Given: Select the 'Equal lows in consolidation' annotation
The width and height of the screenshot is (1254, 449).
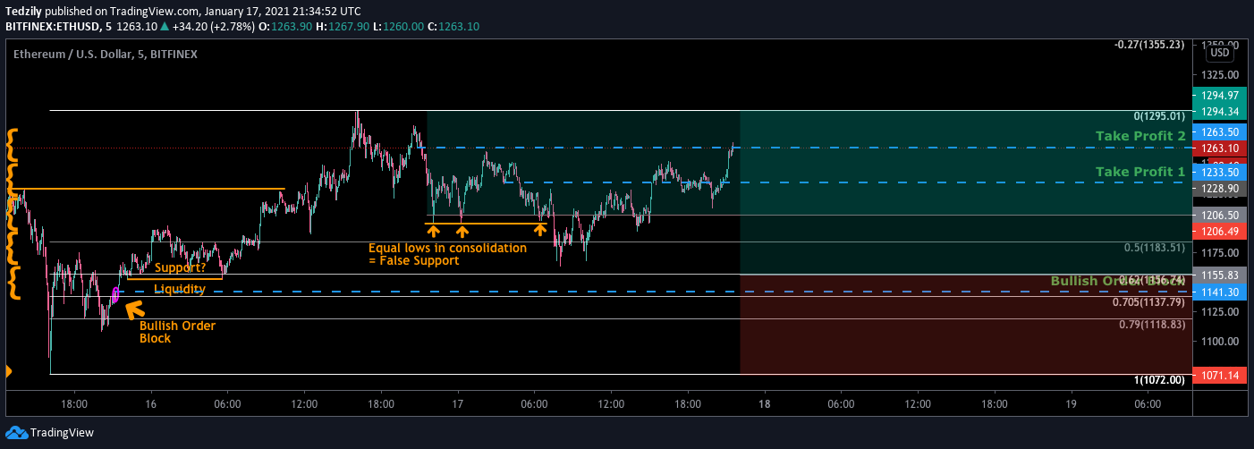Looking at the screenshot, I should coord(447,254).
